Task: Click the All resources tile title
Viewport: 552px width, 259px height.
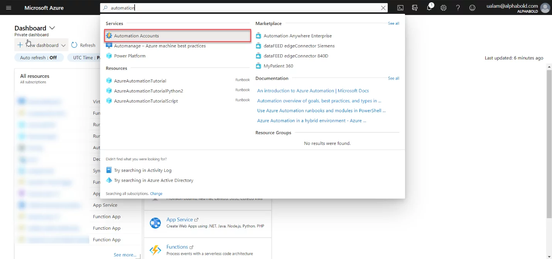Action: pyautogui.click(x=35, y=76)
